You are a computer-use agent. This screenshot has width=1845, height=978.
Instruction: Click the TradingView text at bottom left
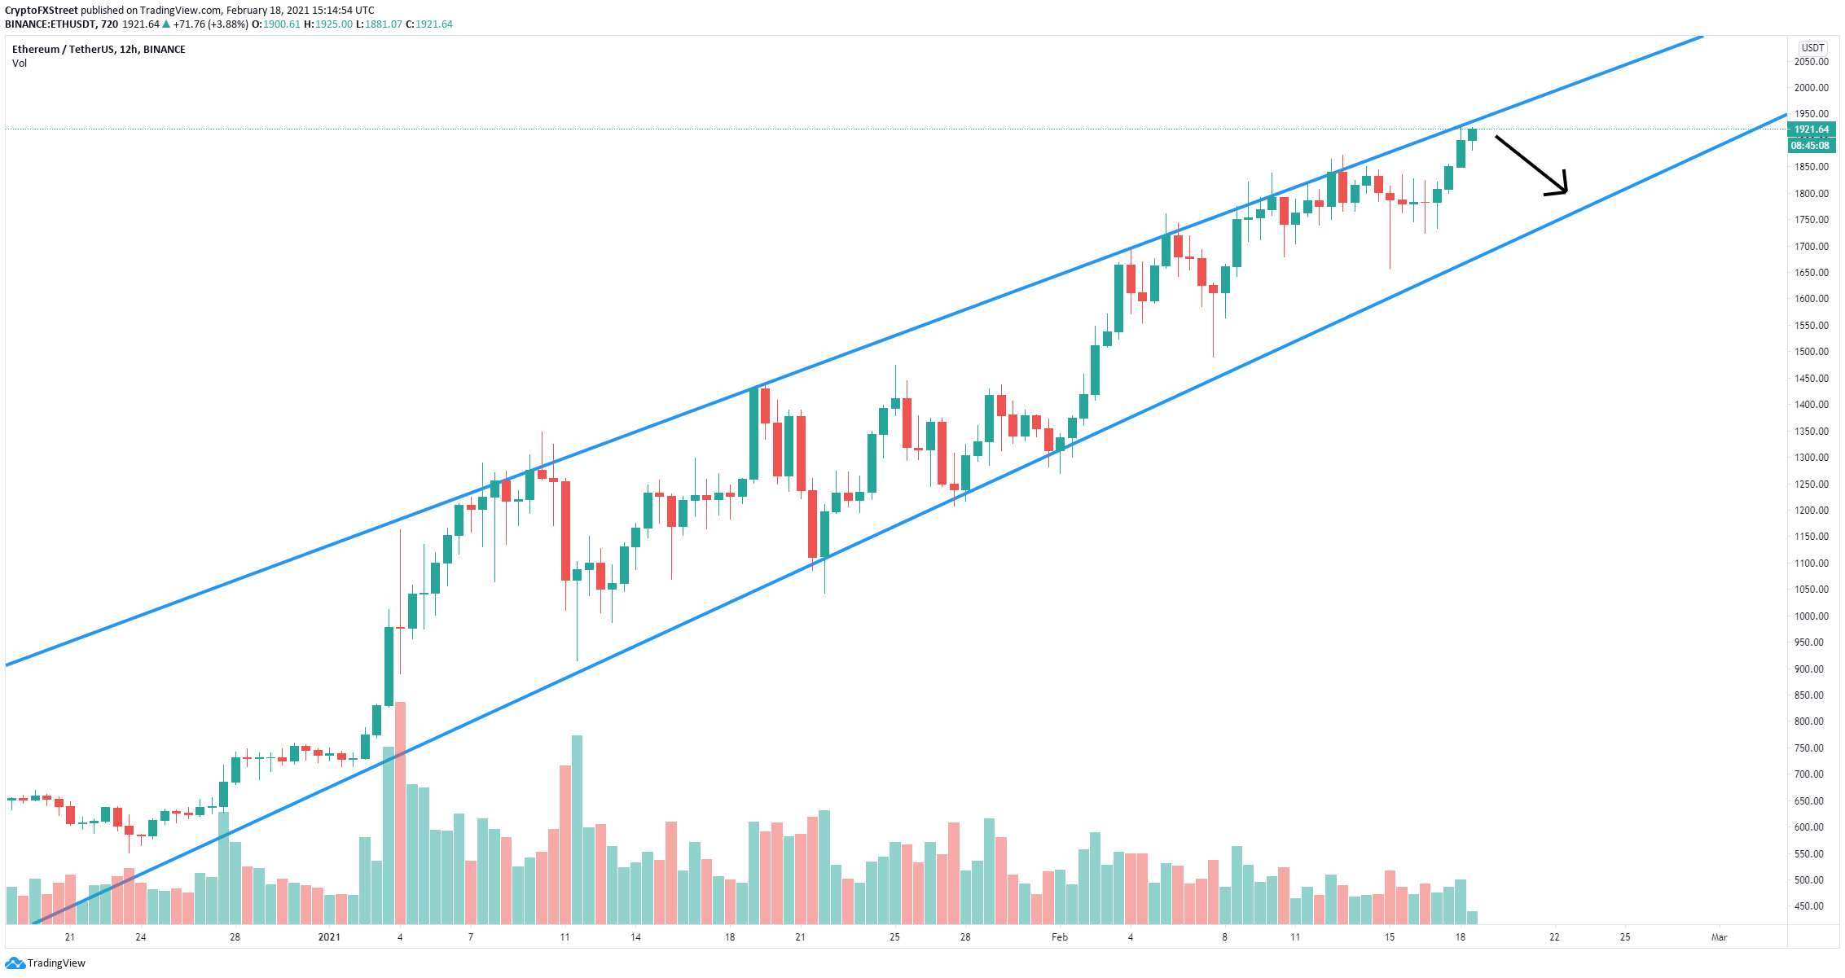56,963
